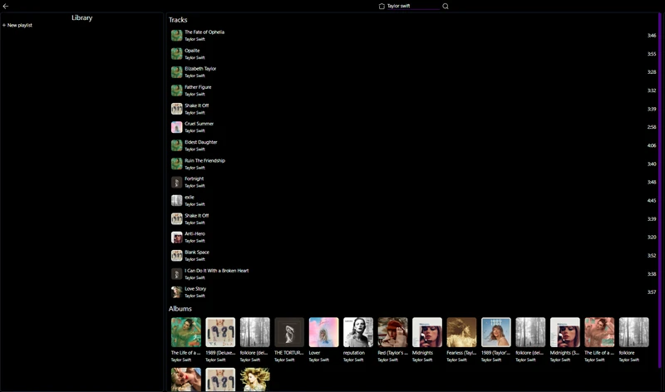Click the 4:45 duration of exile
The width and height of the screenshot is (665, 392).
[x=652, y=200]
